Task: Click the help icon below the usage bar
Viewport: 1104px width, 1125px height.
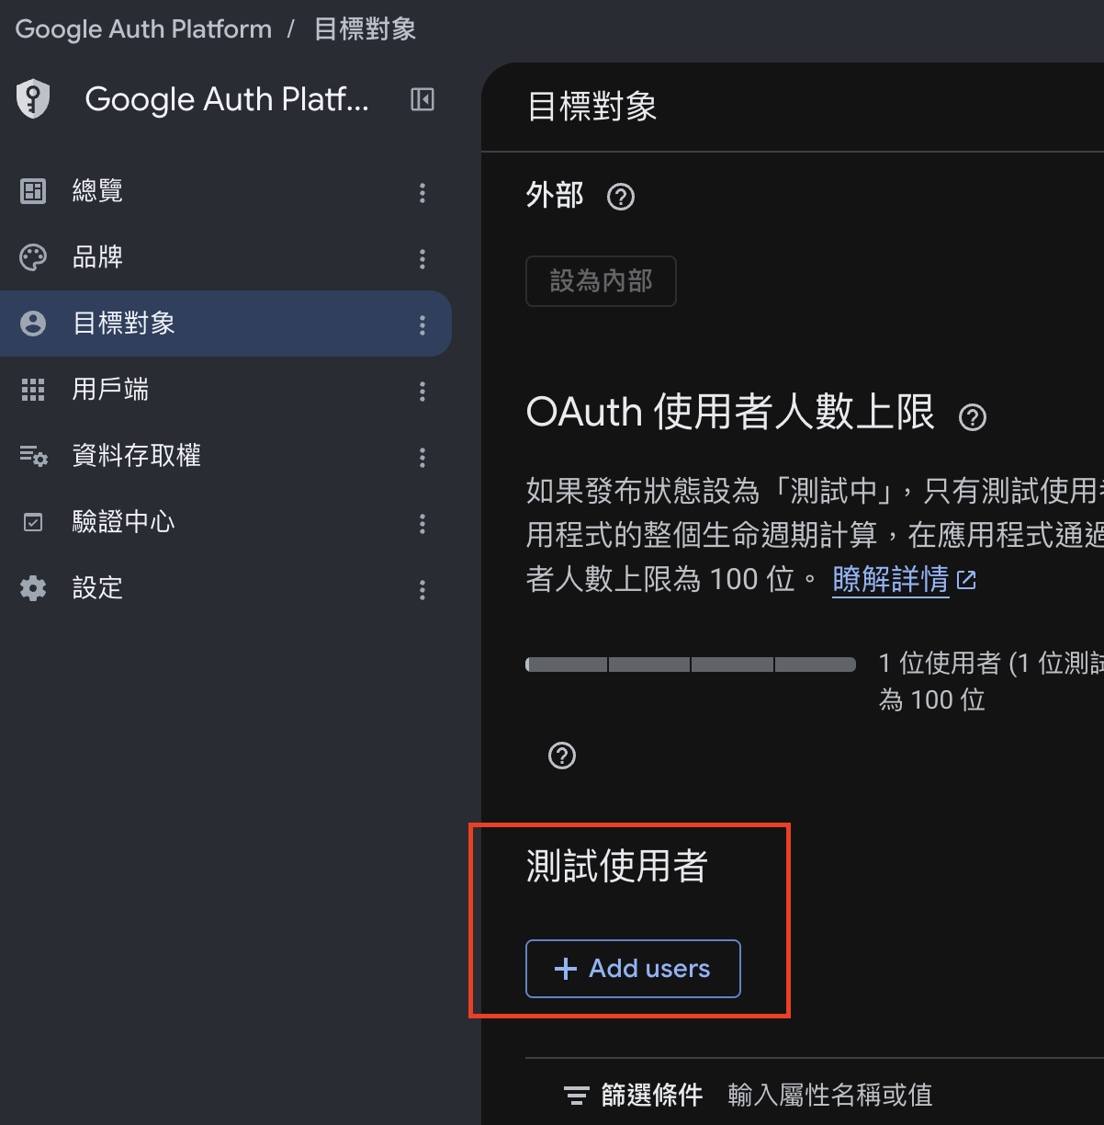Action: coord(562,756)
